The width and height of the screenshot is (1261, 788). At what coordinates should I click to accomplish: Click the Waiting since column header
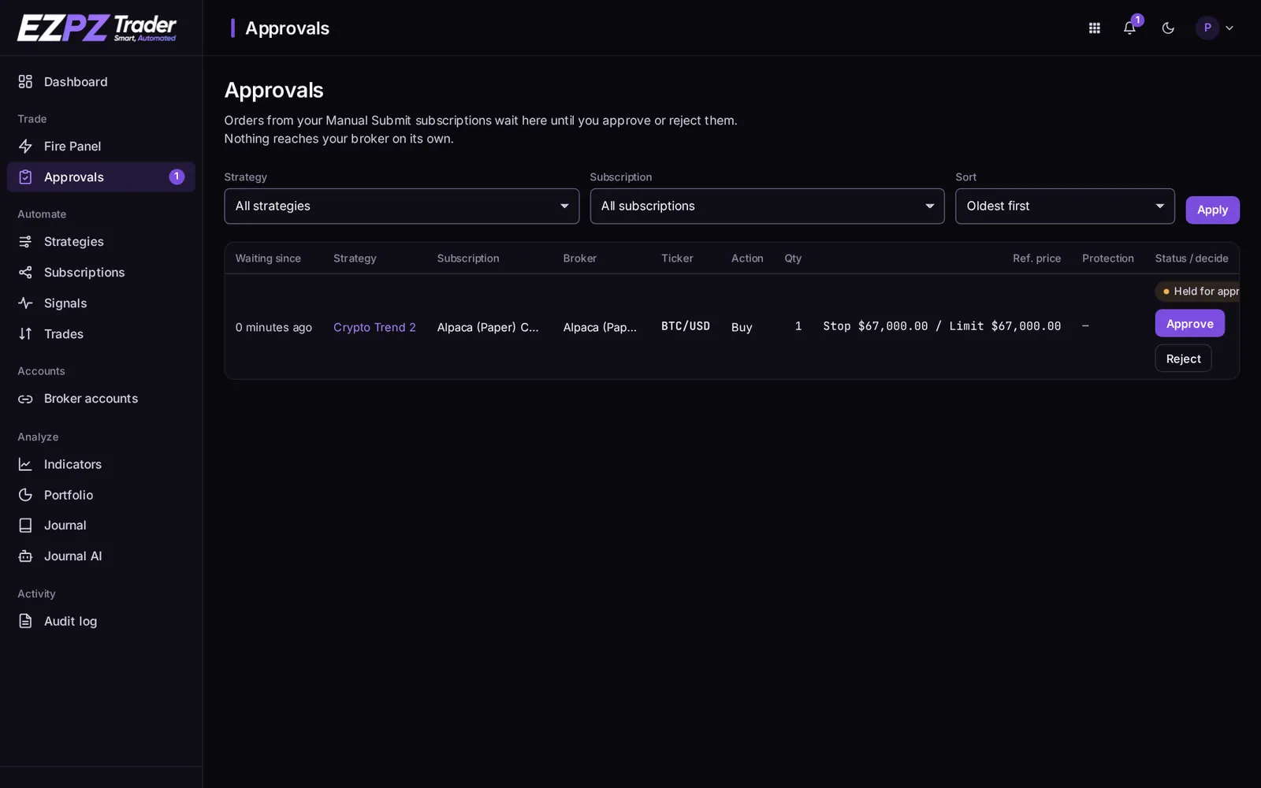pyautogui.click(x=268, y=258)
